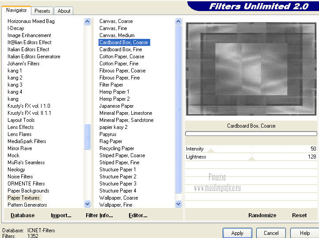
Task: Choose Krusty's FX vol. II 1.1
Action: coord(29,113)
